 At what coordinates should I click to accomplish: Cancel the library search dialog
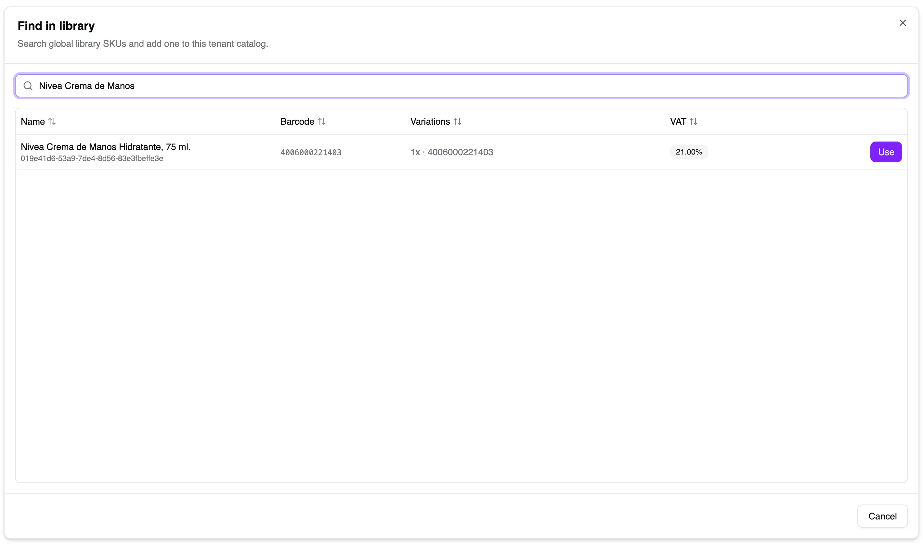click(882, 516)
